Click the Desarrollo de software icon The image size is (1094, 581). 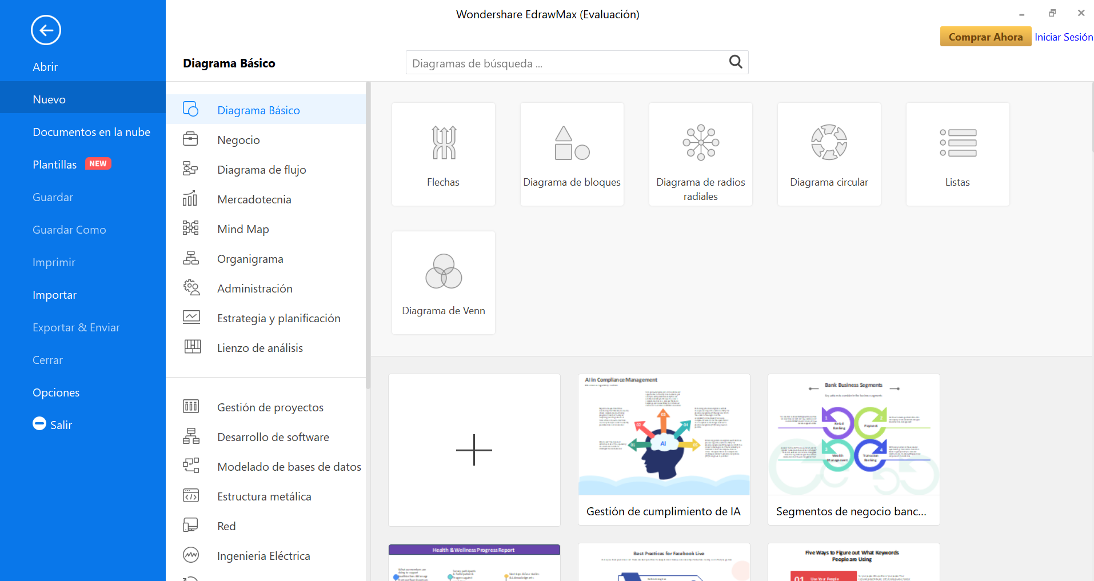(x=191, y=436)
